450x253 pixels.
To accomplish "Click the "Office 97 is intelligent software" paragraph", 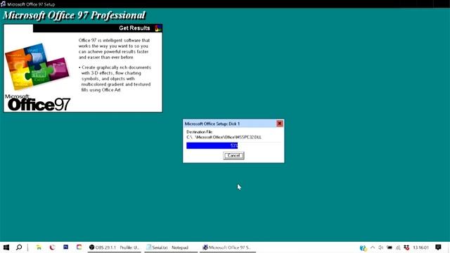I will (x=114, y=48).
